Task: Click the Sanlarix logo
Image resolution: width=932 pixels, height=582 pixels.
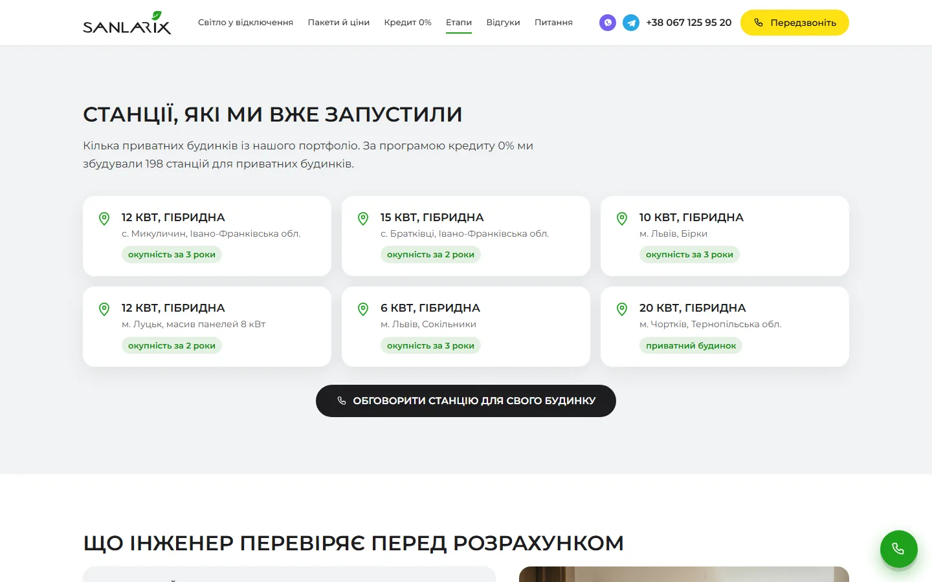Action: coord(127,23)
